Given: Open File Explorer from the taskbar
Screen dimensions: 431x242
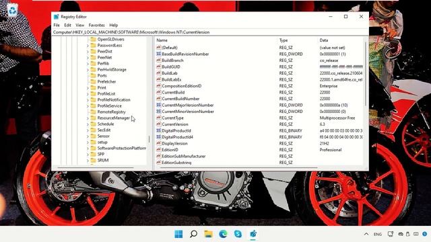Looking at the screenshot, I should [x=208, y=234].
